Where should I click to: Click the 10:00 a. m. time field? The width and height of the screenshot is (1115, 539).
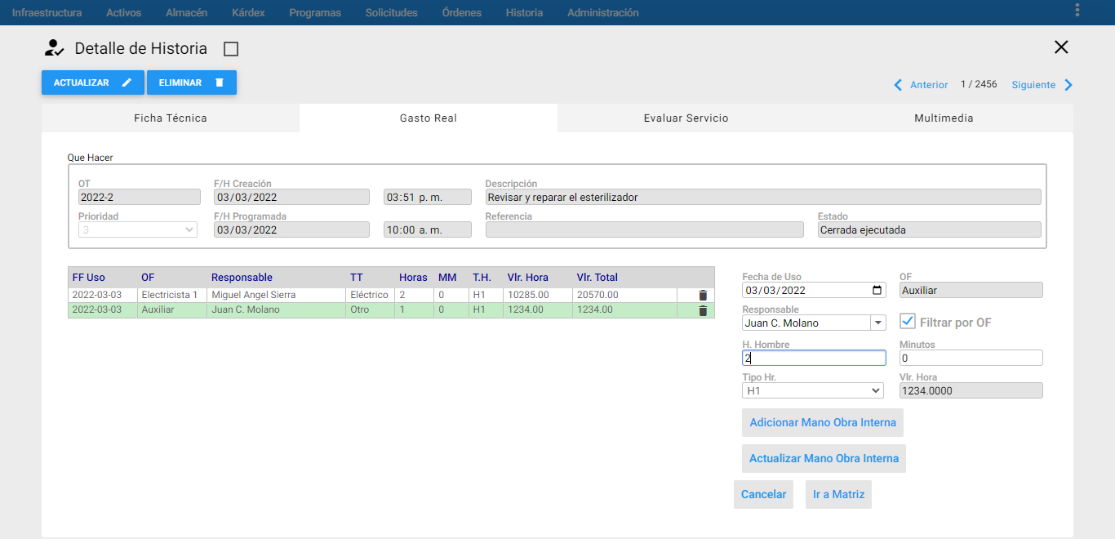(428, 229)
